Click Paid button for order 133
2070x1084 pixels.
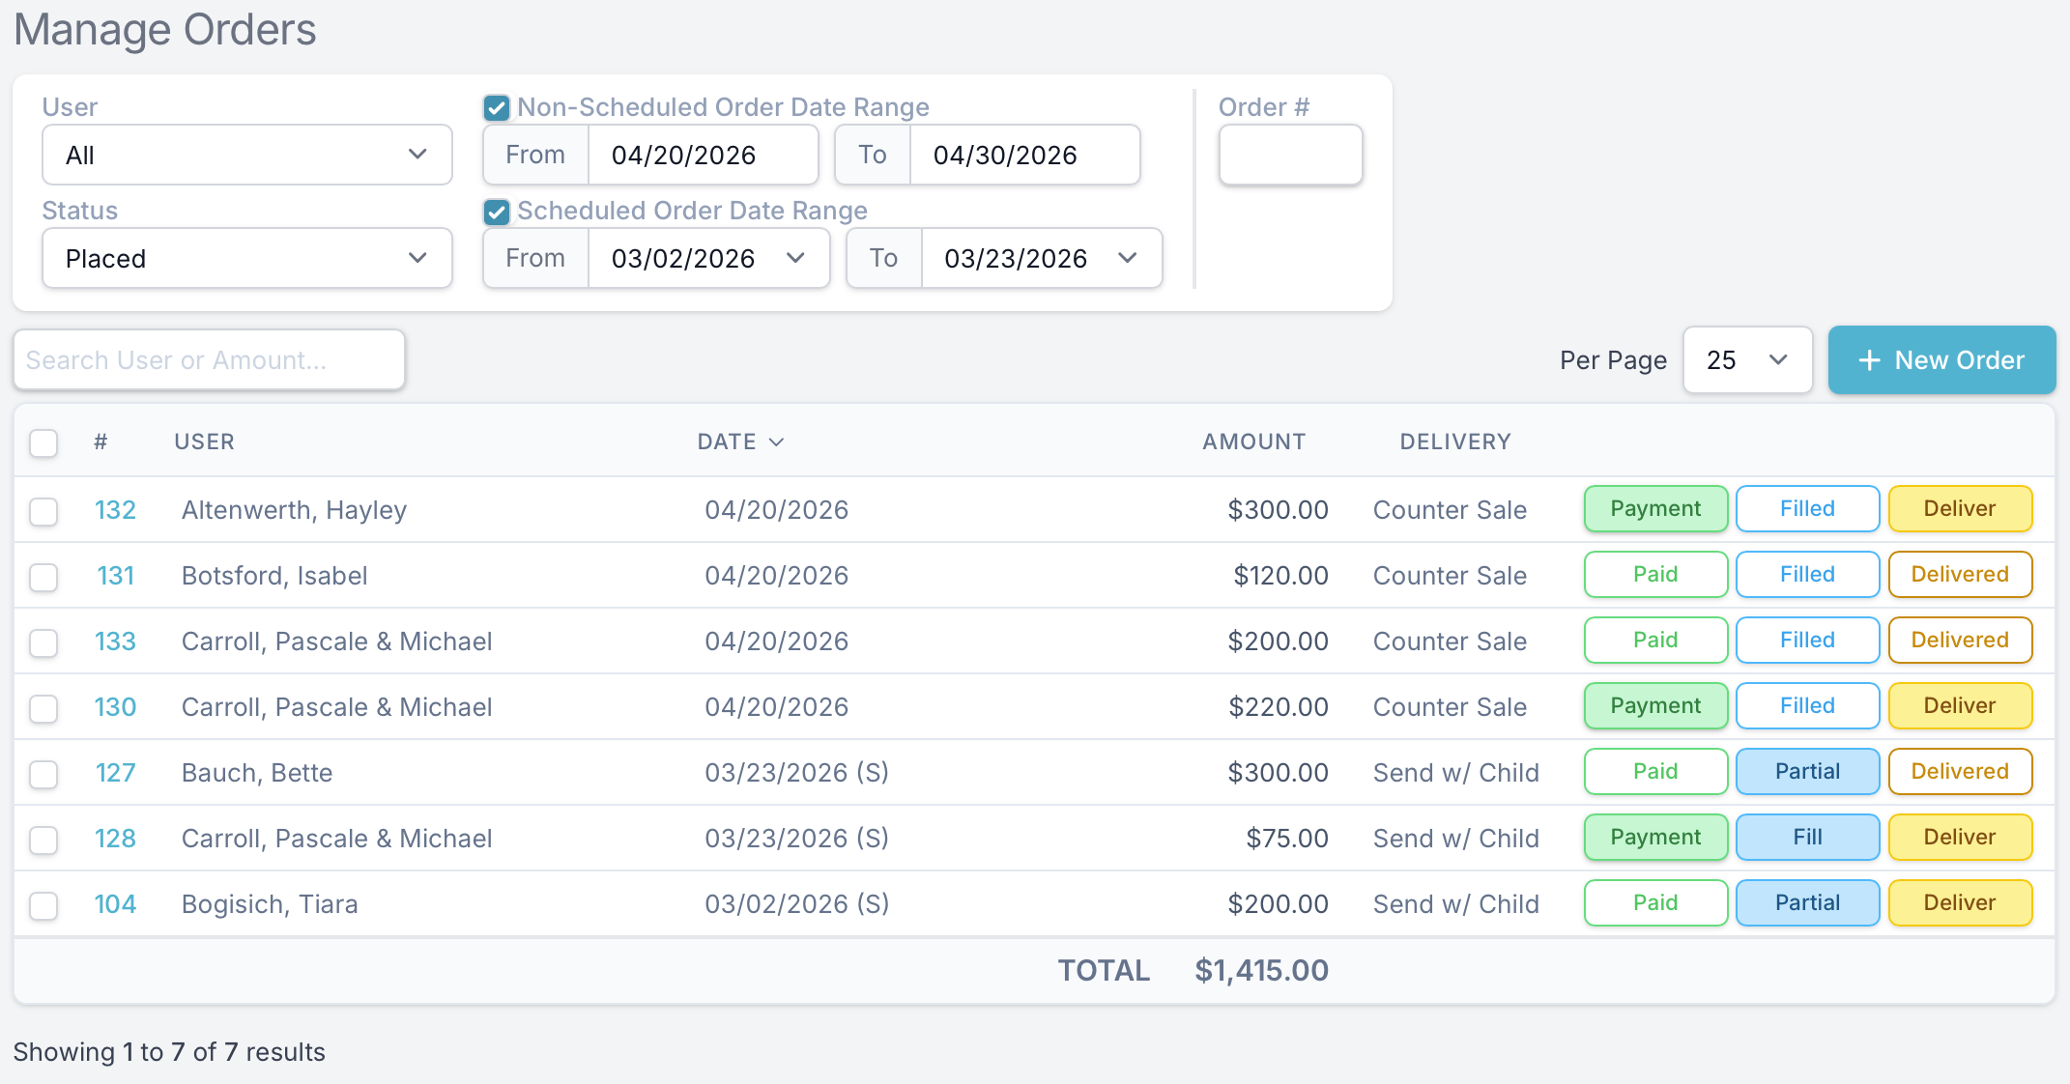[x=1655, y=641]
